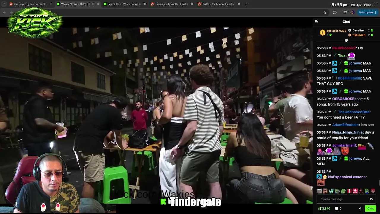Click AdamElfenbein username in chat
Viewport: 380px width, 214px height.
pyautogui.click(x=345, y=125)
